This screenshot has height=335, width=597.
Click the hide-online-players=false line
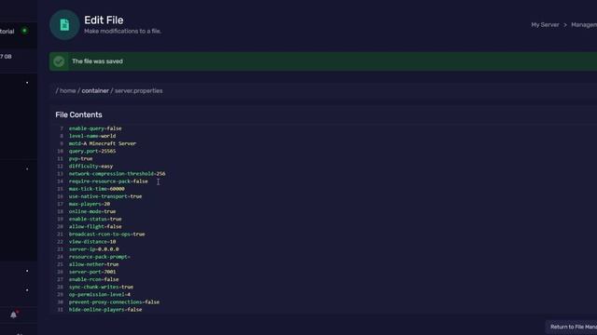[x=105, y=310]
